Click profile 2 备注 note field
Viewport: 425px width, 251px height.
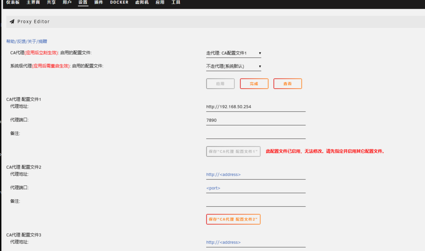click(255, 202)
